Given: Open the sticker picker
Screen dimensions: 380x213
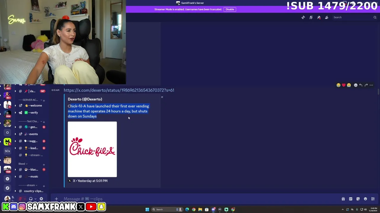Looking at the screenshot, I should [358, 199].
